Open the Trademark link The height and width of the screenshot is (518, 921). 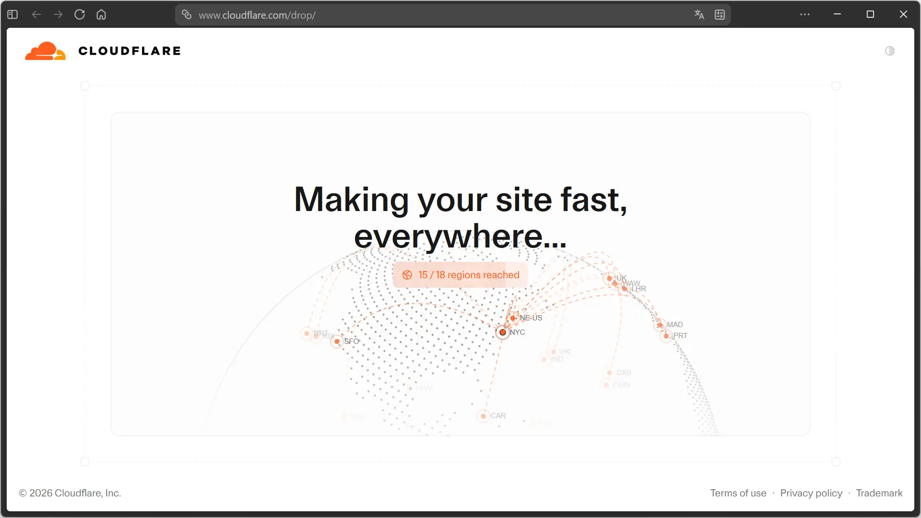coord(879,493)
